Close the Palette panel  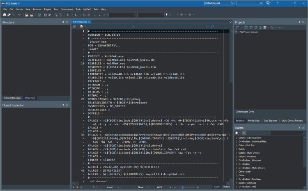(303, 128)
